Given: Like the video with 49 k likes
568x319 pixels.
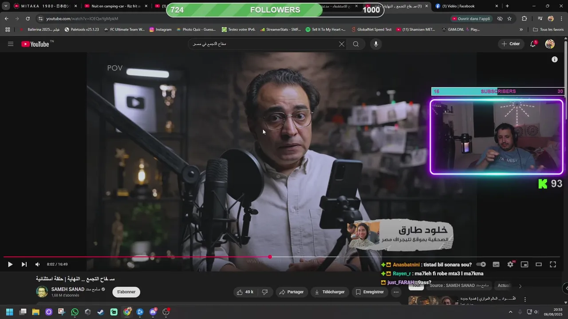Looking at the screenshot, I should [245, 292].
